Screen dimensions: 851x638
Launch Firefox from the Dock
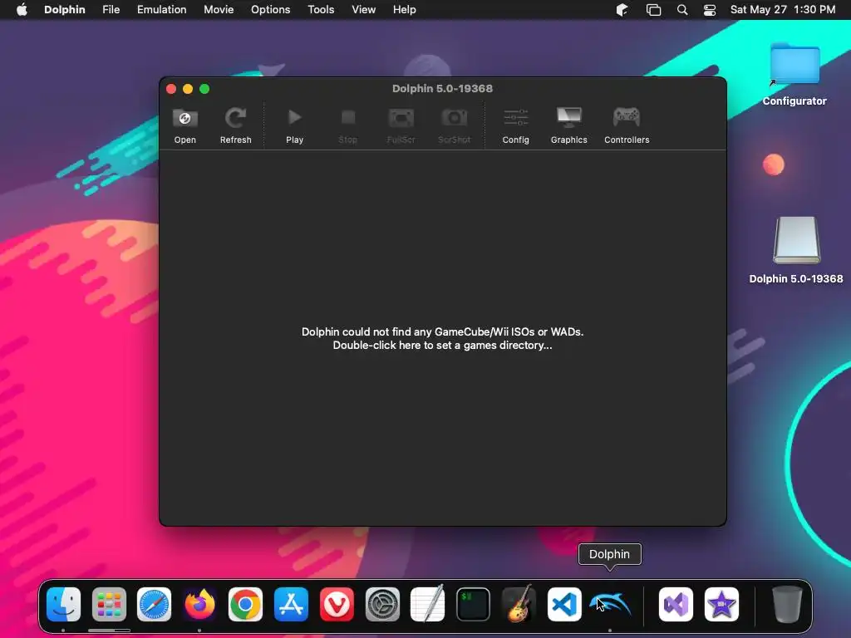click(199, 604)
